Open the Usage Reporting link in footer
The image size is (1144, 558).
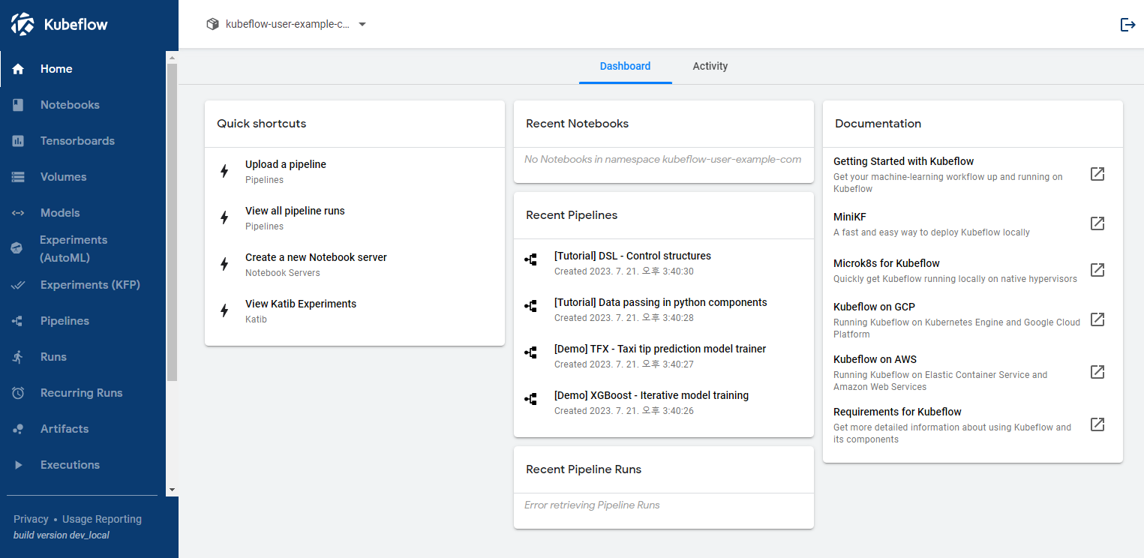tap(102, 519)
